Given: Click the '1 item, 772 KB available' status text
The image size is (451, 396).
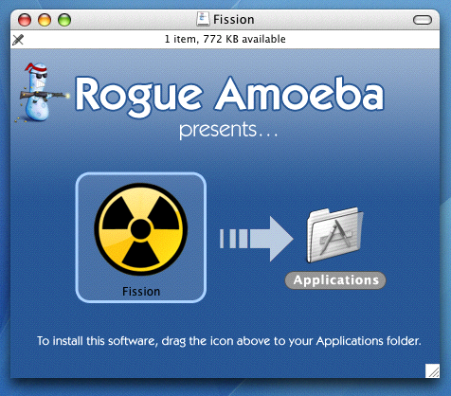Looking at the screenshot, I should pyautogui.click(x=225, y=39).
